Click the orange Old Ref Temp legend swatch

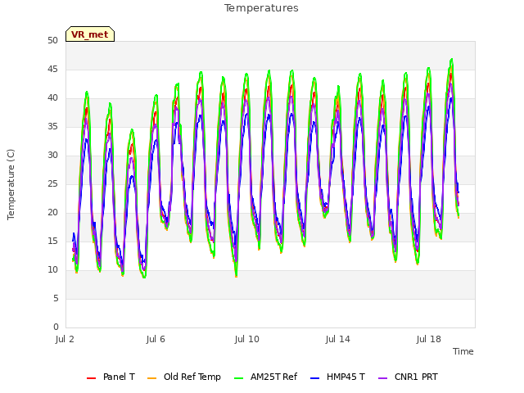tap(151, 378)
